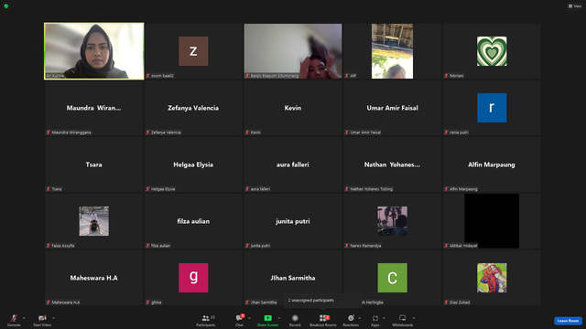Viewport: 586px width, 329px height.
Task: Click Faiza Assyifa's profile photo
Action: pos(93,221)
